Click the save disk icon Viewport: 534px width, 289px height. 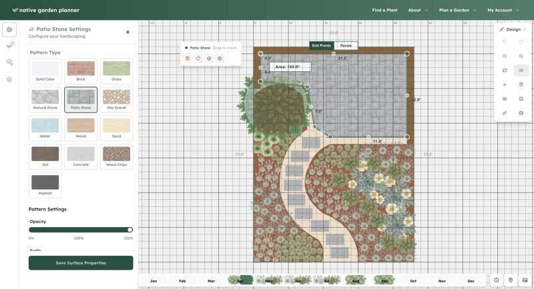[x=521, y=99]
